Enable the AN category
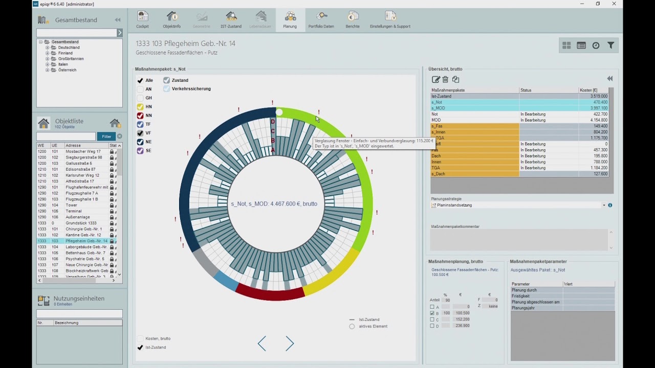Screen dimensions: 655x368 [x=140, y=89]
